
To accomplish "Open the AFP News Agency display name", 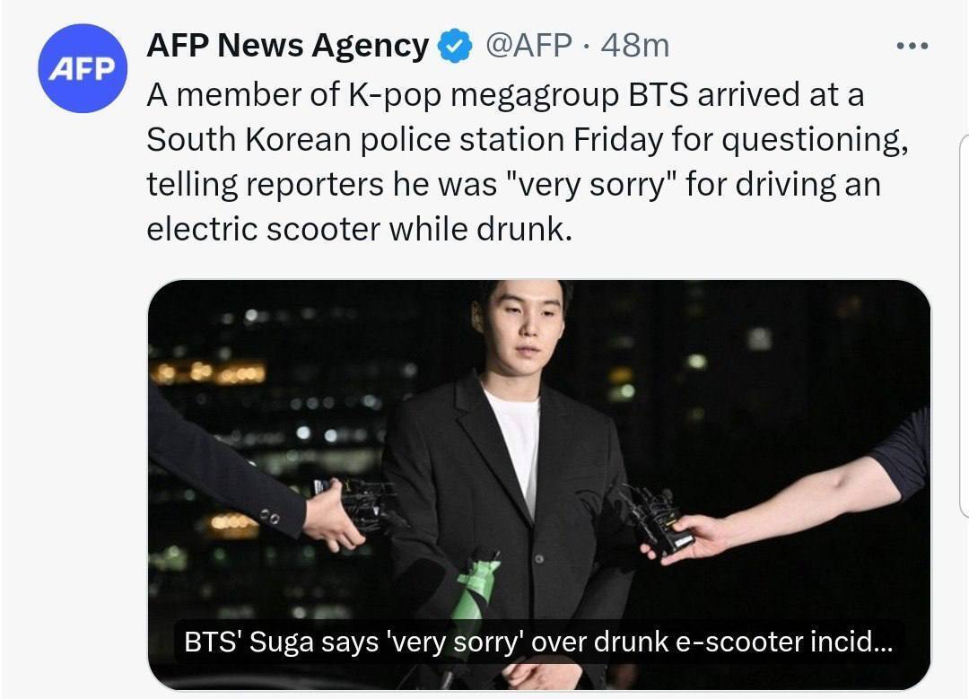I will click(x=287, y=46).
